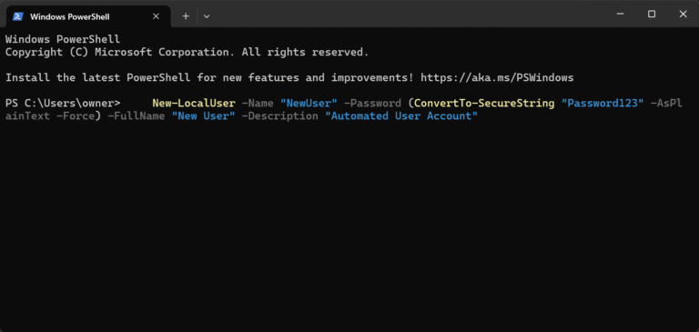
Task: Click the https://aka.ms/PSWindows link
Action: point(497,78)
